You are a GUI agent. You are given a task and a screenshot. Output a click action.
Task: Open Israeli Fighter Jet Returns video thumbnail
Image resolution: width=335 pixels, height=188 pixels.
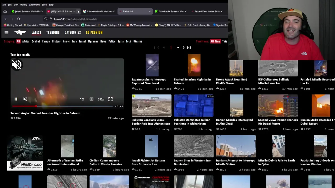pos(151,146)
